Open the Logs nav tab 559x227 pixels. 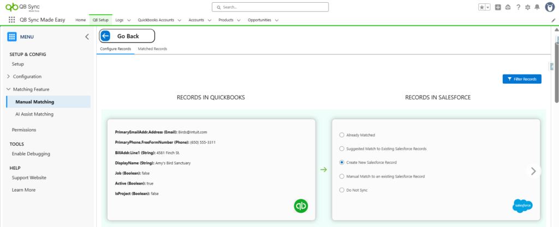pyautogui.click(x=120, y=20)
